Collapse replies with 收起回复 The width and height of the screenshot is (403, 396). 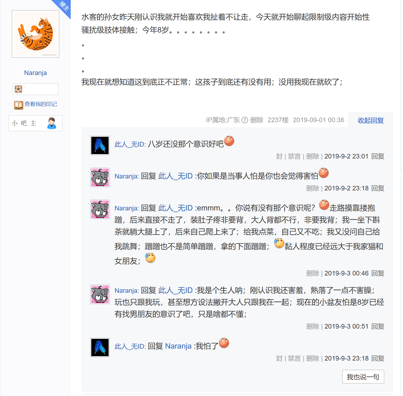point(371,120)
